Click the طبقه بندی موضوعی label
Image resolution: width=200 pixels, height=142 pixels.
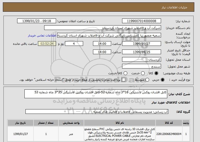[177, 73]
